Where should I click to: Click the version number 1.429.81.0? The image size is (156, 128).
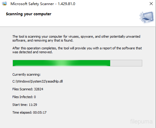pyautogui.click(x=66, y=4)
